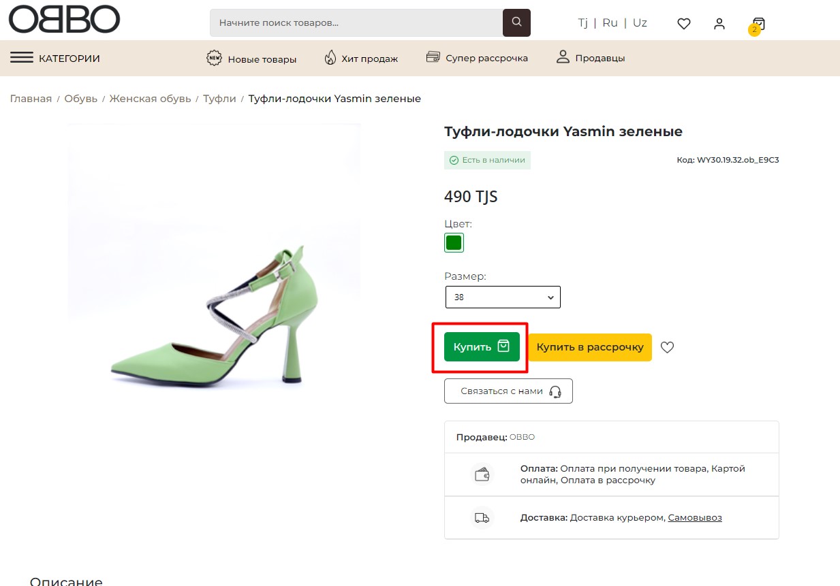This screenshot has width=840, height=586.
Task: Click the search magnifier button
Action: click(x=516, y=22)
